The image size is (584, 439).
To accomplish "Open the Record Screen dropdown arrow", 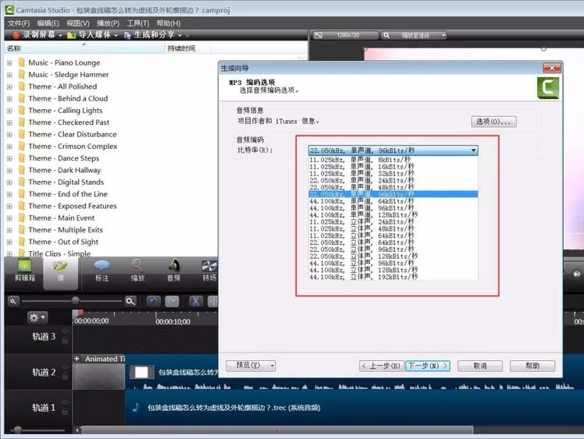I will tap(61, 35).
